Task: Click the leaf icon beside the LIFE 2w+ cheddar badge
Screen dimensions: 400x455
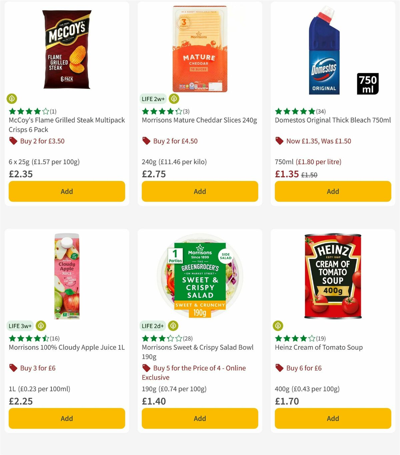Action: [x=173, y=99]
